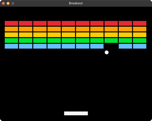
Task: Click the rightmost green brick
Action: click(140, 40)
